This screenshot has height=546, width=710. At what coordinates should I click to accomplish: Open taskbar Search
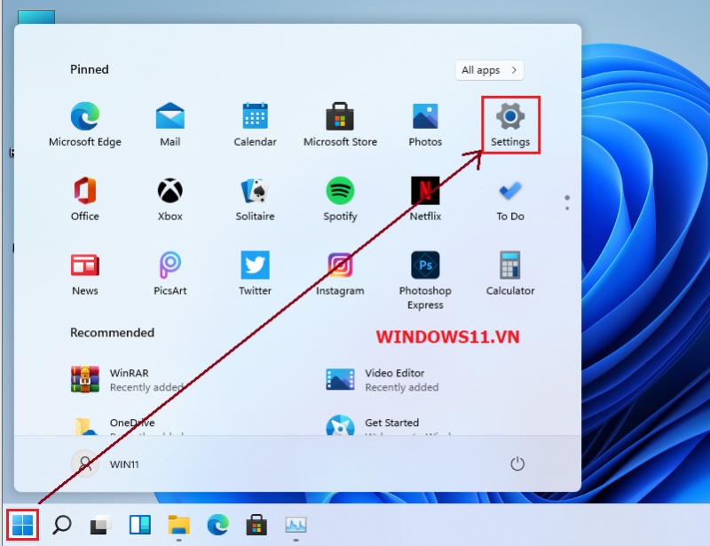point(61,526)
